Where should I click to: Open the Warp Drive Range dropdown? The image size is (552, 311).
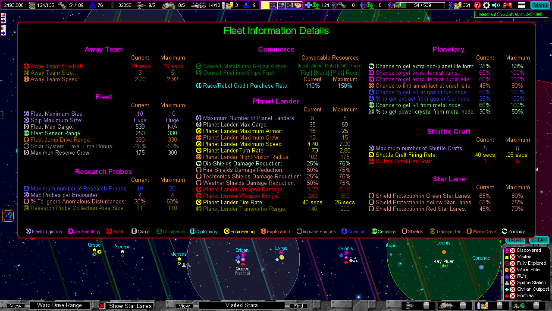[60, 305]
